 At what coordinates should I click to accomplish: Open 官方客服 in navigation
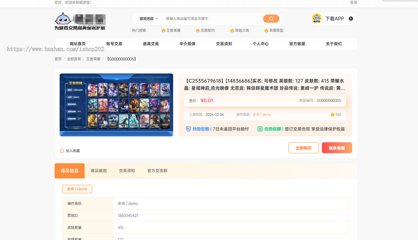tap(297, 44)
